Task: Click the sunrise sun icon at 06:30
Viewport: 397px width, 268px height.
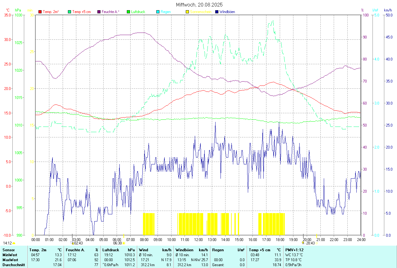Action: 124,243
